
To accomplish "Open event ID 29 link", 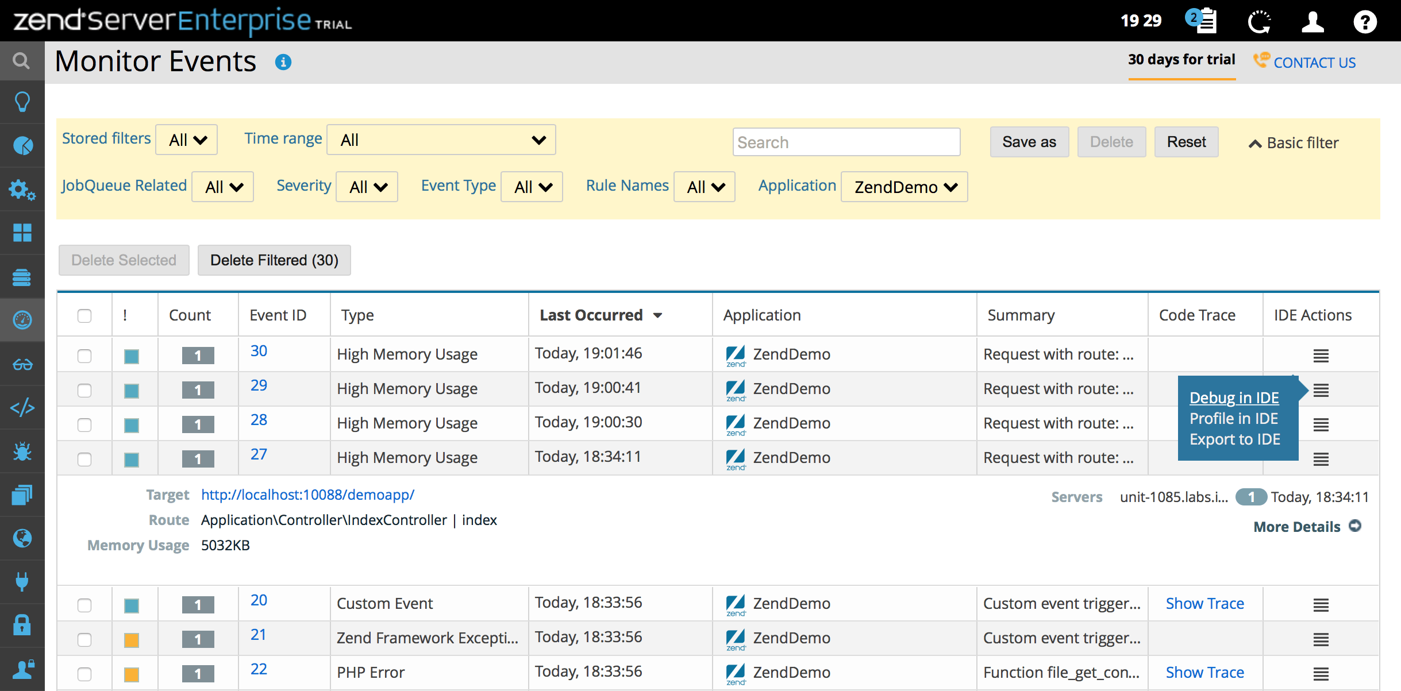I will [259, 385].
